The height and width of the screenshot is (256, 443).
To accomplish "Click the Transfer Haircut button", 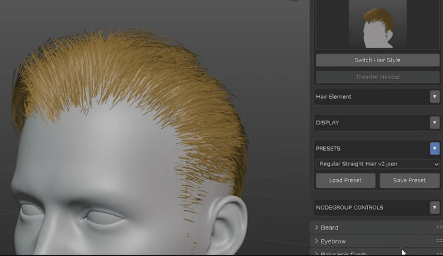I will (x=377, y=77).
